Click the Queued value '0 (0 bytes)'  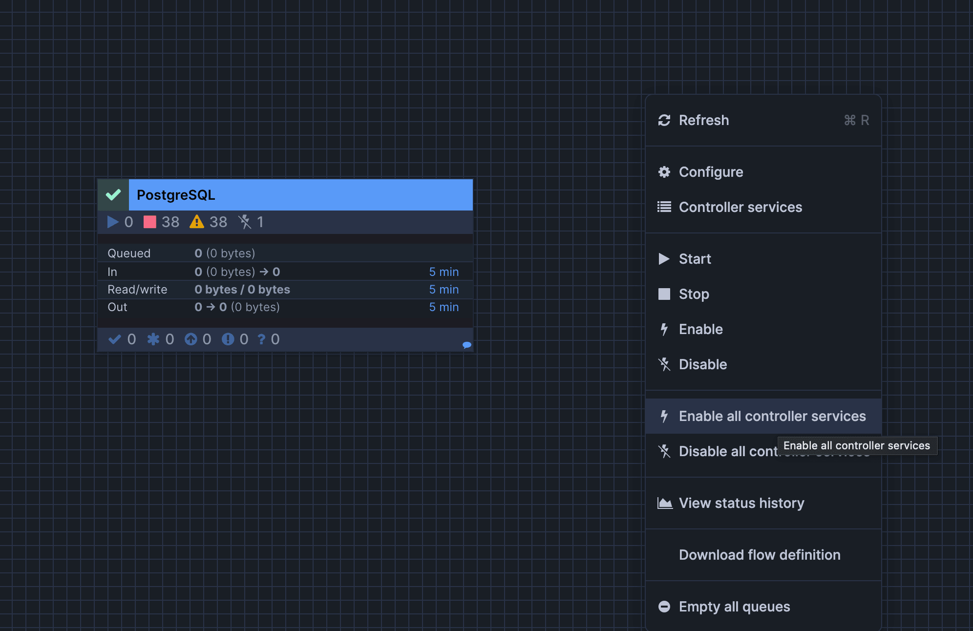pos(225,253)
